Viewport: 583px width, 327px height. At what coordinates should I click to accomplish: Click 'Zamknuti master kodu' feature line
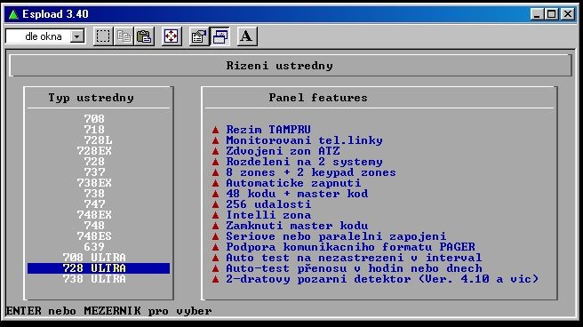tap(297, 226)
